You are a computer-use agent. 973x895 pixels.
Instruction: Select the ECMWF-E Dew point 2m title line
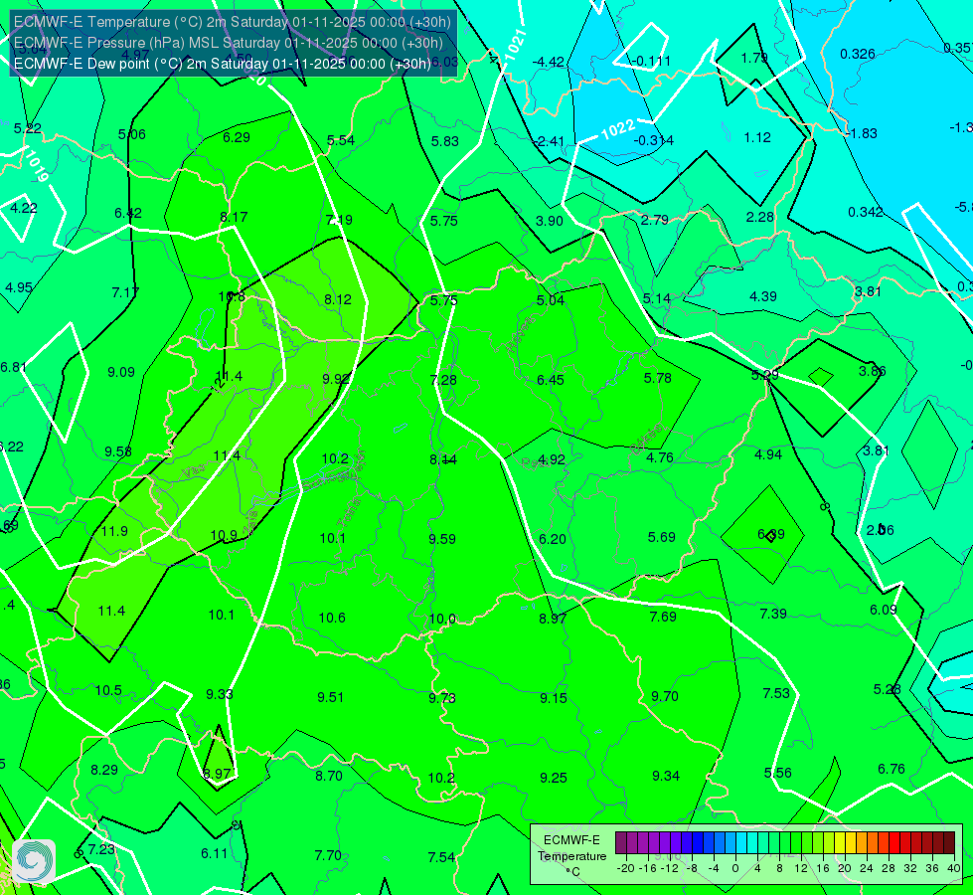point(223,64)
